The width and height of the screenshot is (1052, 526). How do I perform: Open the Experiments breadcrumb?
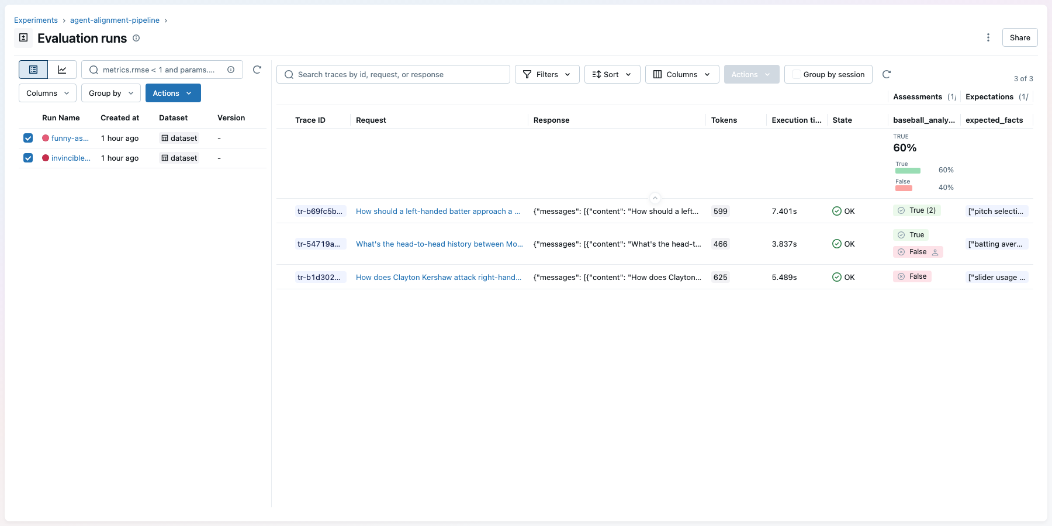[x=36, y=20]
